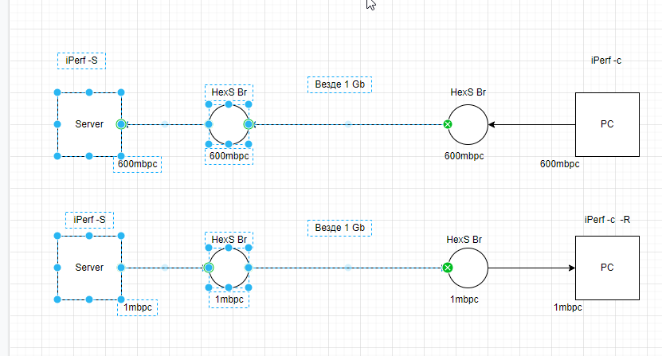Select the bottom-right HexS Br circle
662x356 pixels.
468,268
